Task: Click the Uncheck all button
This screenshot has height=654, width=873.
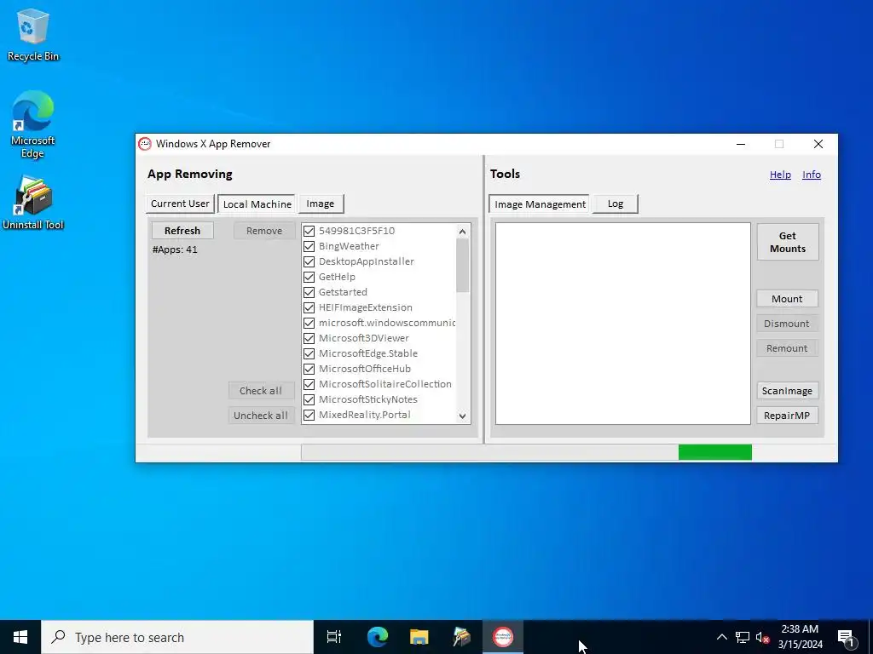Action: coord(261,416)
